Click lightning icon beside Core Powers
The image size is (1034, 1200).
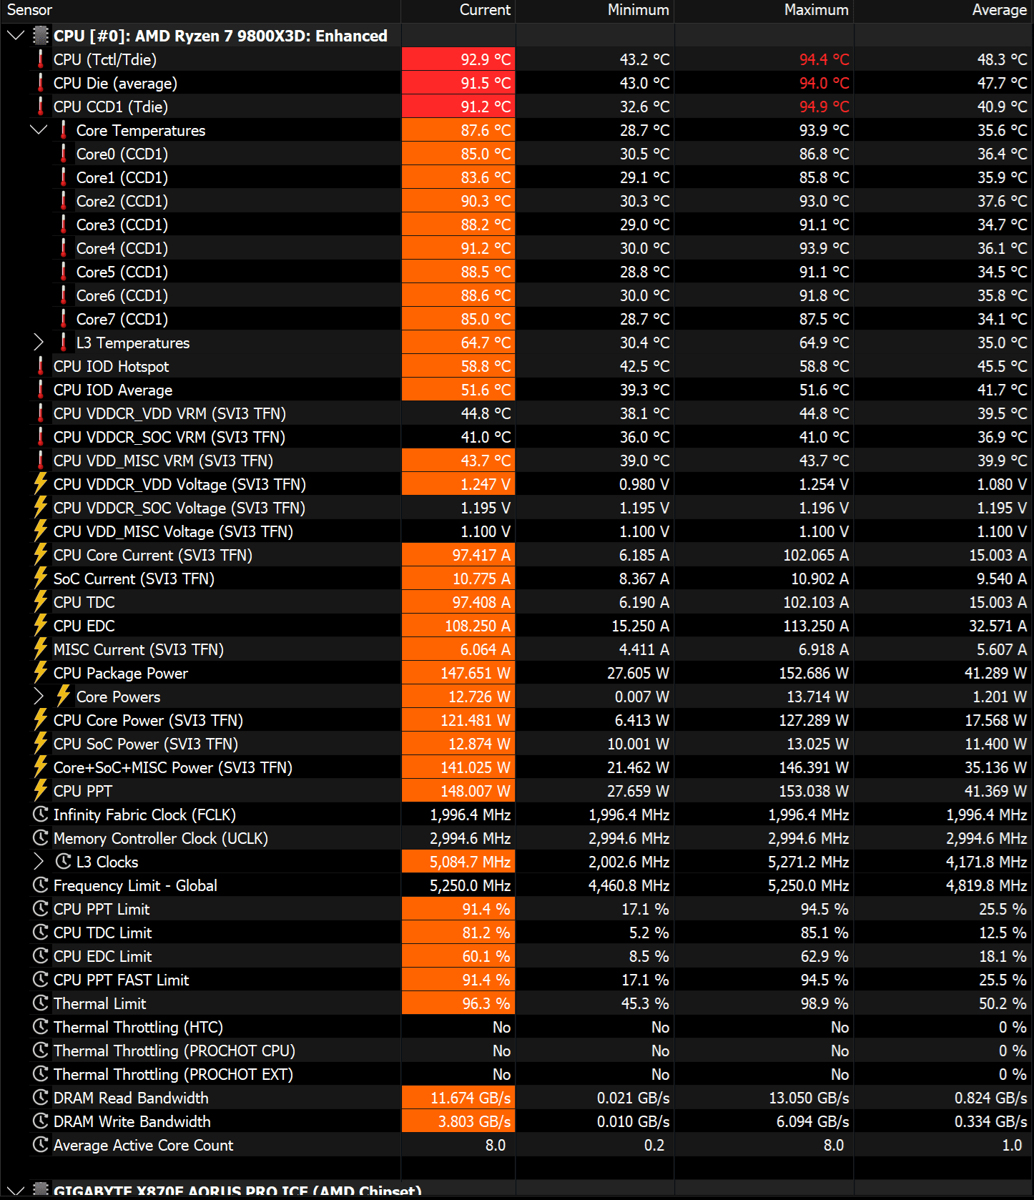click(64, 697)
